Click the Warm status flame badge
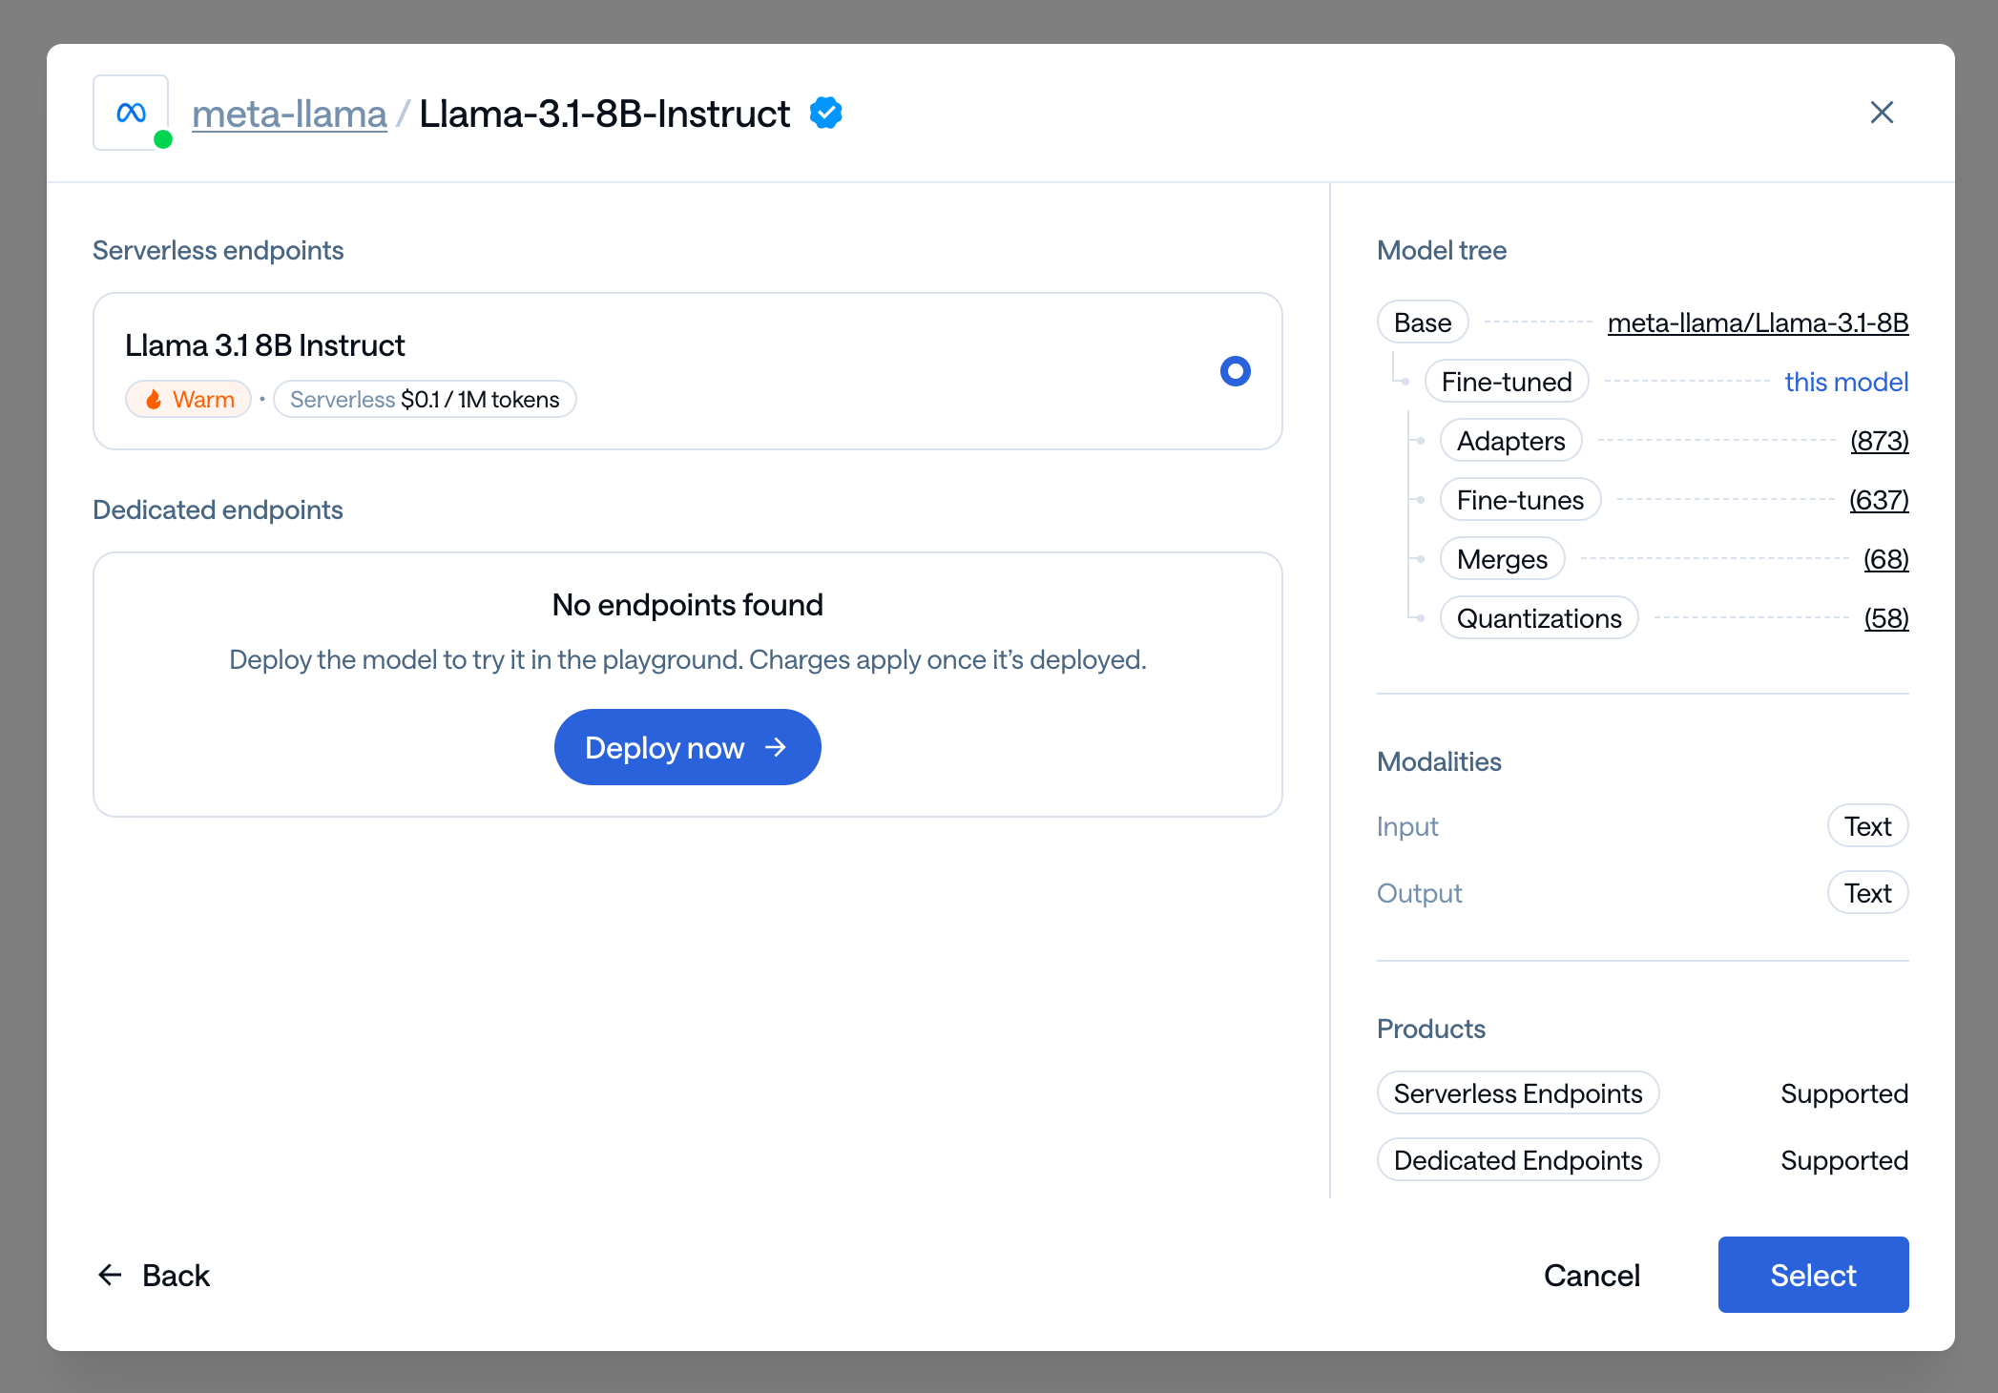Screen dimensions: 1998x1393 click(188, 399)
